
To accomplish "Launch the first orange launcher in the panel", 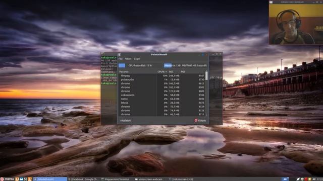I will point(17,179).
